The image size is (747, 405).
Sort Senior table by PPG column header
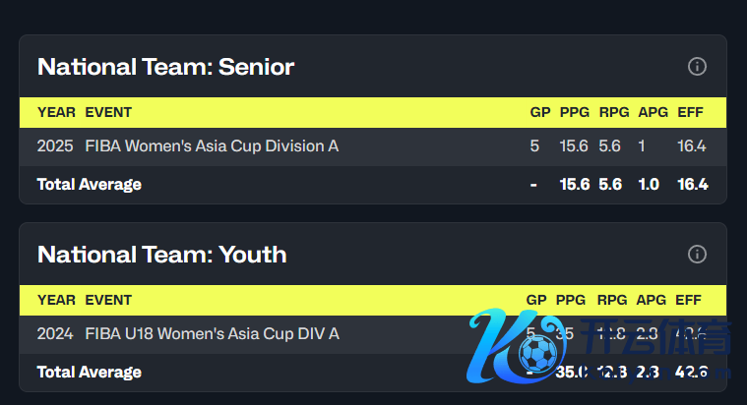574,112
